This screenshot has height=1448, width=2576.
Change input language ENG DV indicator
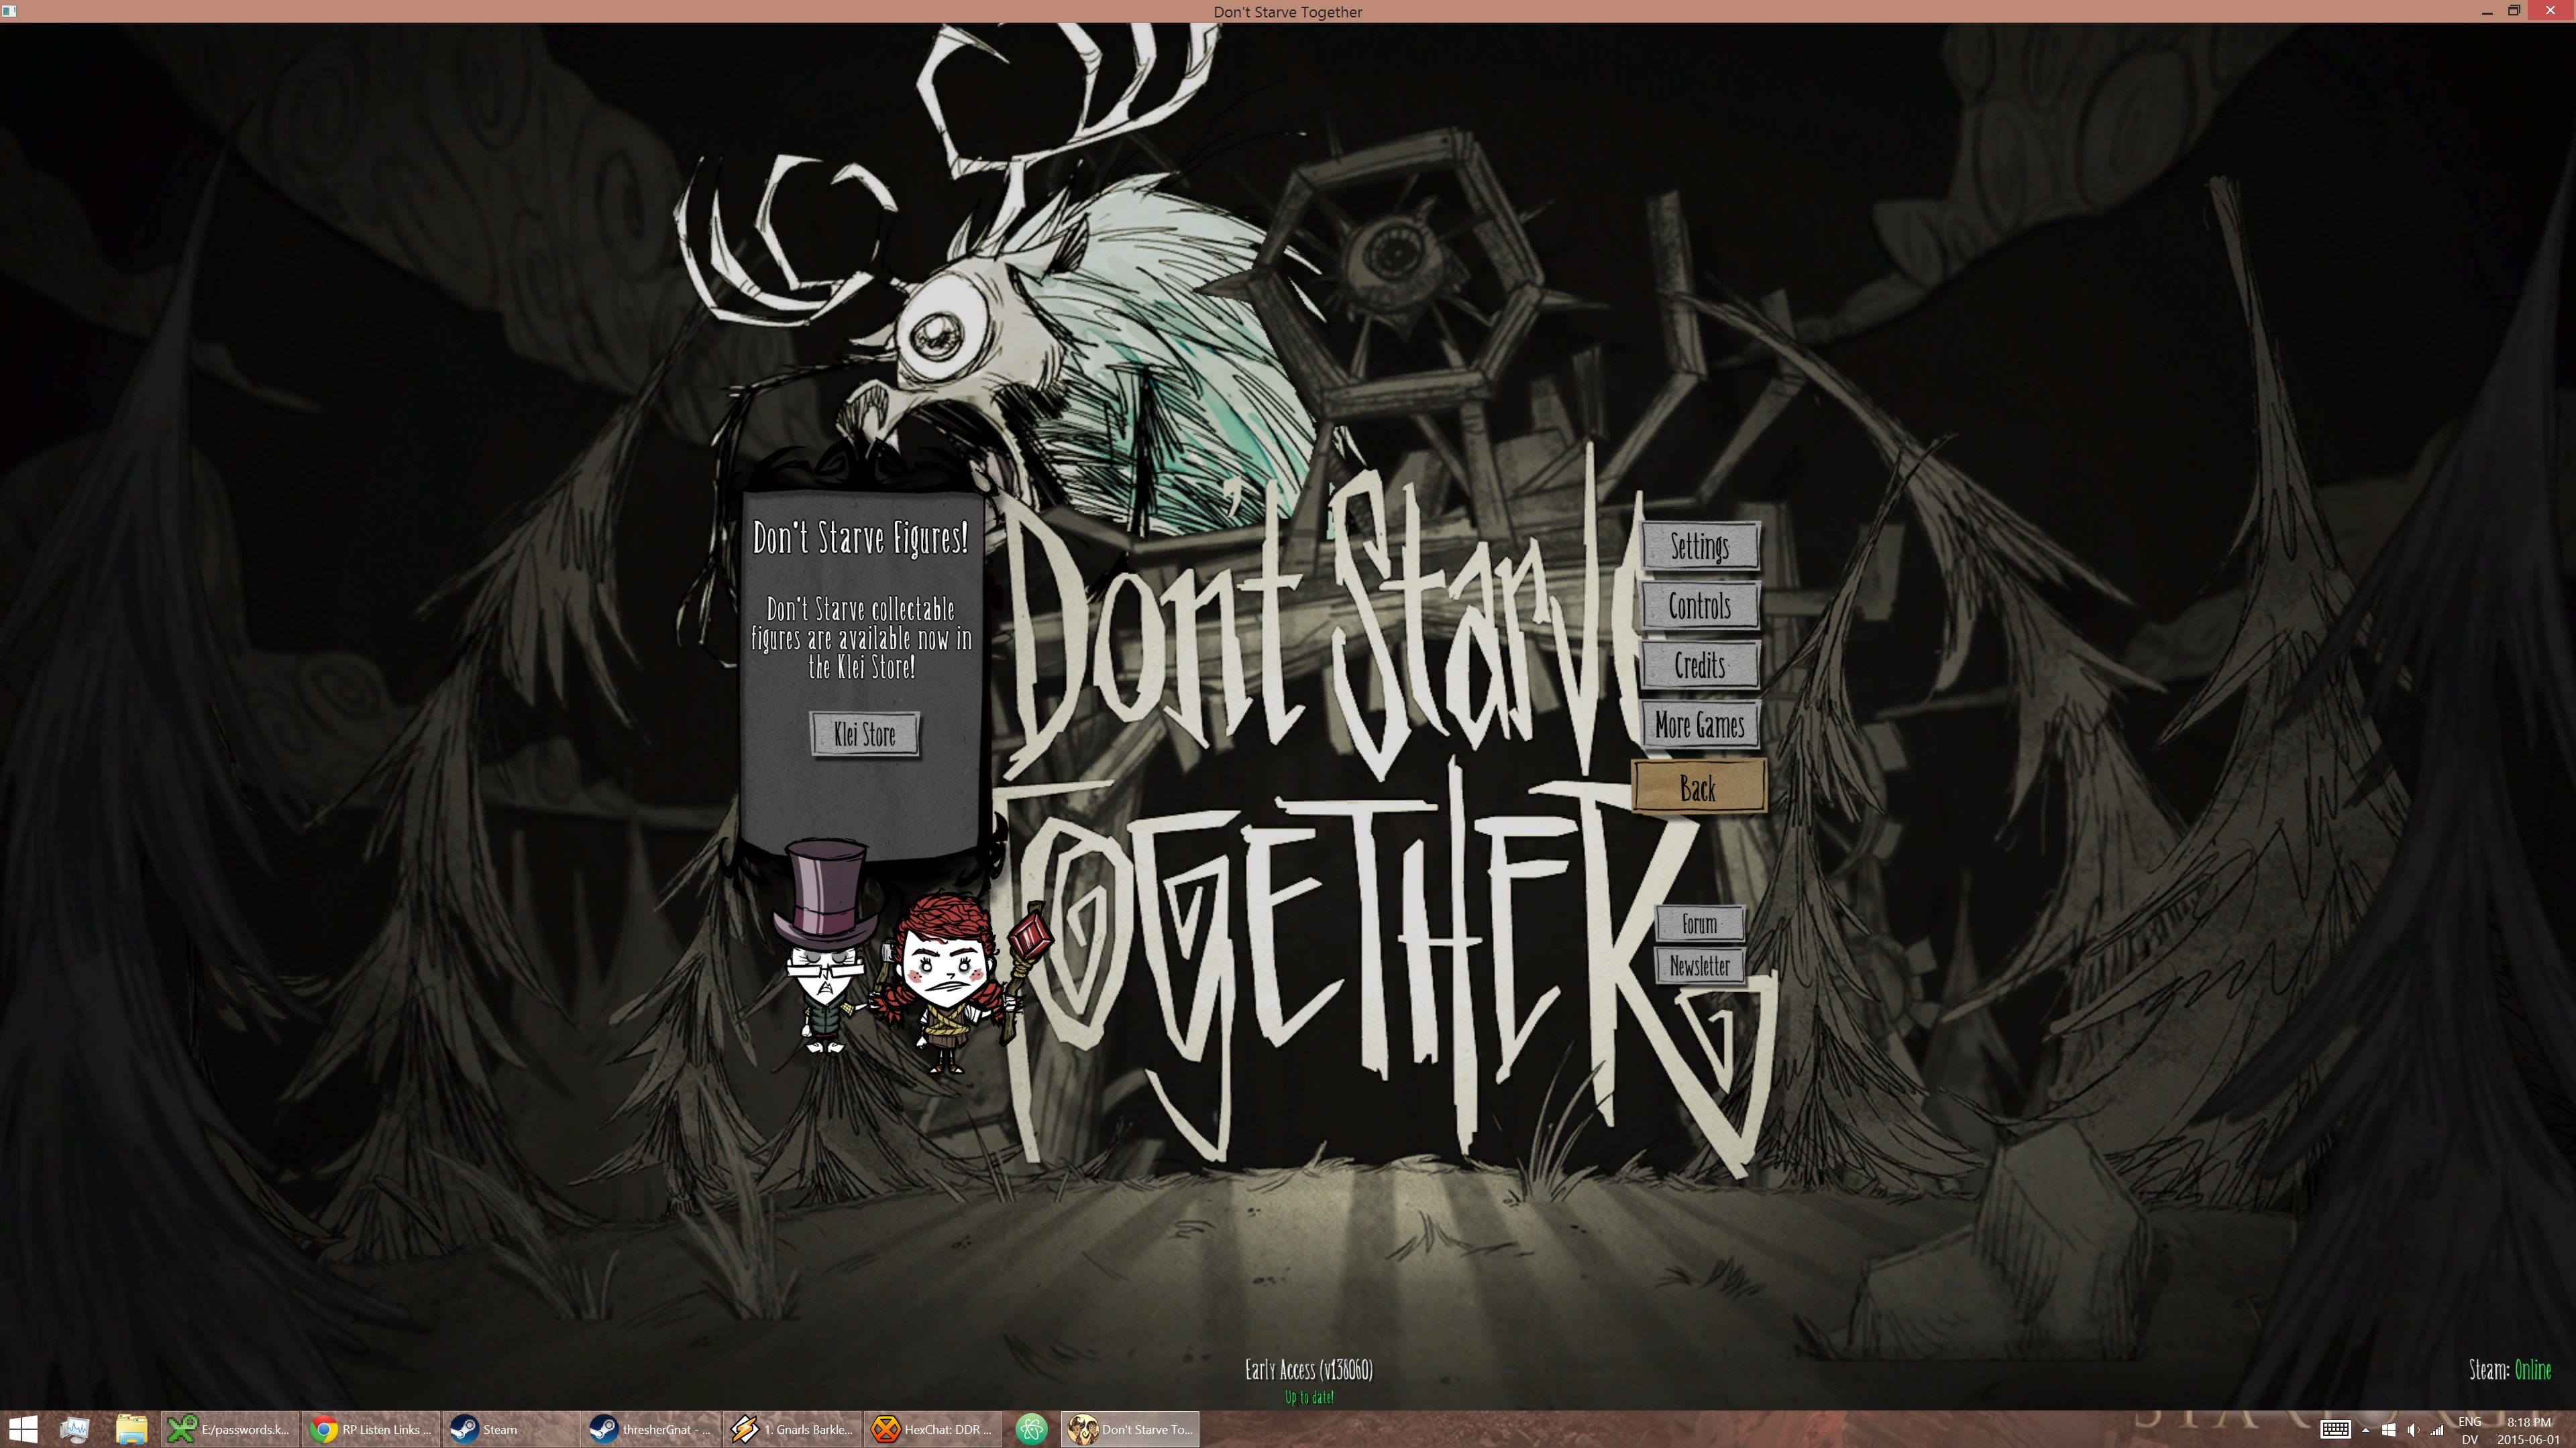click(2470, 1430)
